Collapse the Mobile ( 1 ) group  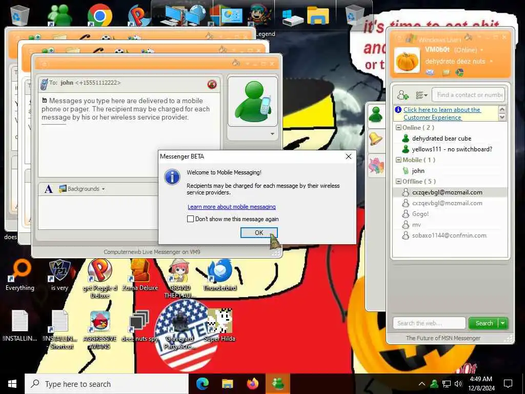[398, 160]
